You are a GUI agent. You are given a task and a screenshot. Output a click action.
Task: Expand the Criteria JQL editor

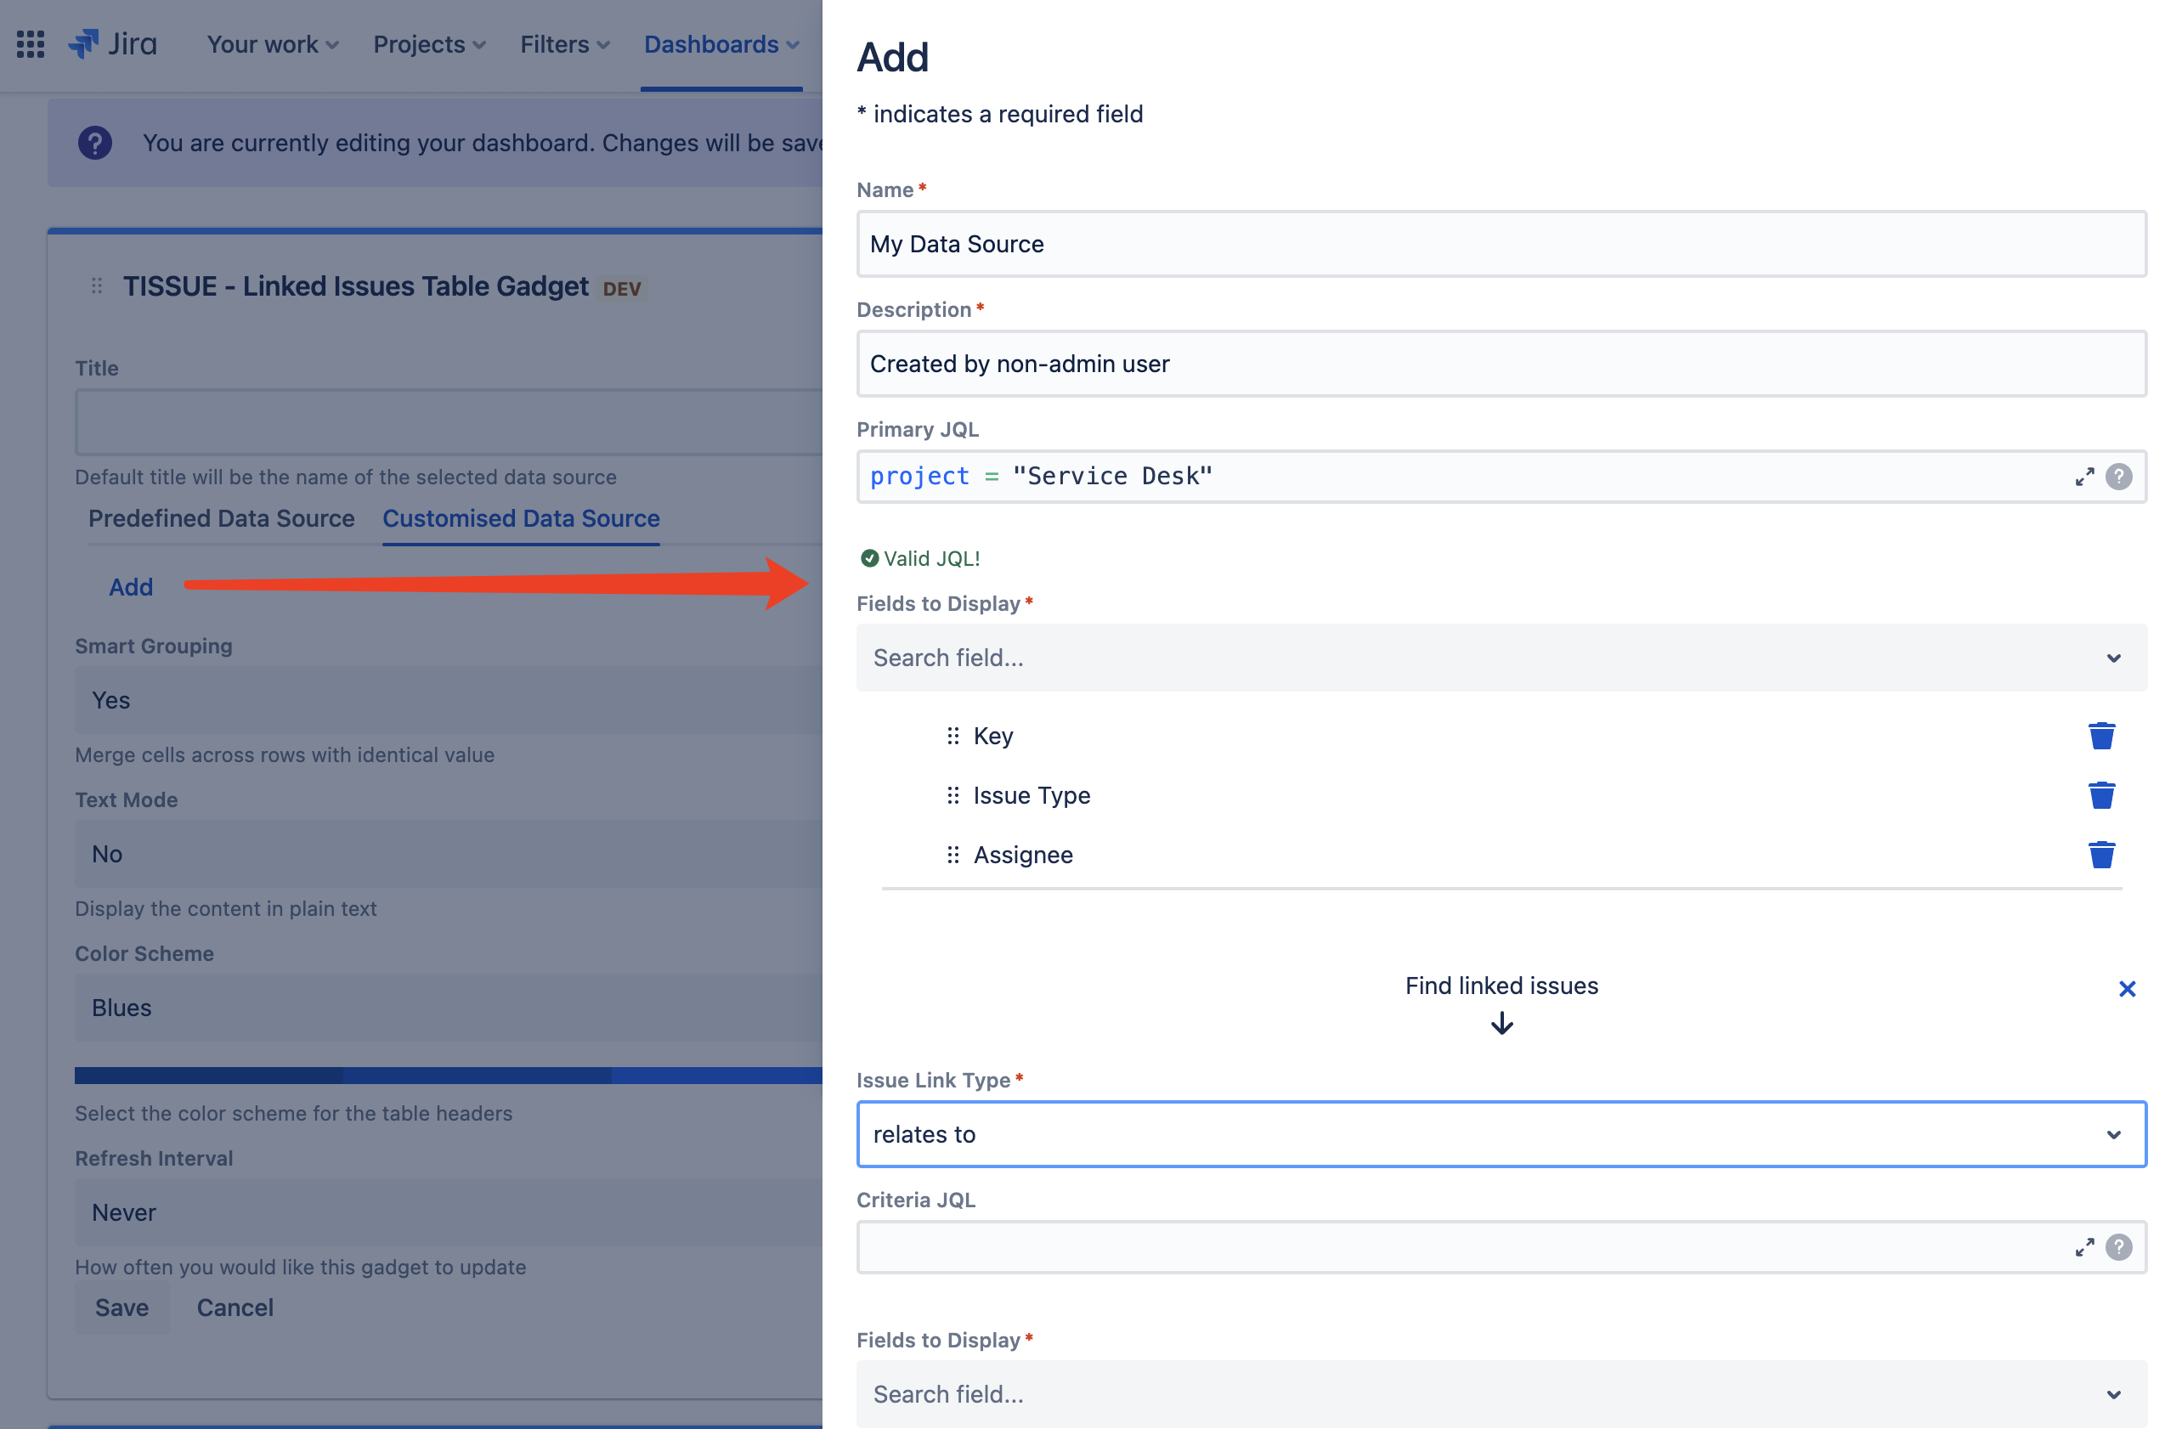[2084, 1247]
